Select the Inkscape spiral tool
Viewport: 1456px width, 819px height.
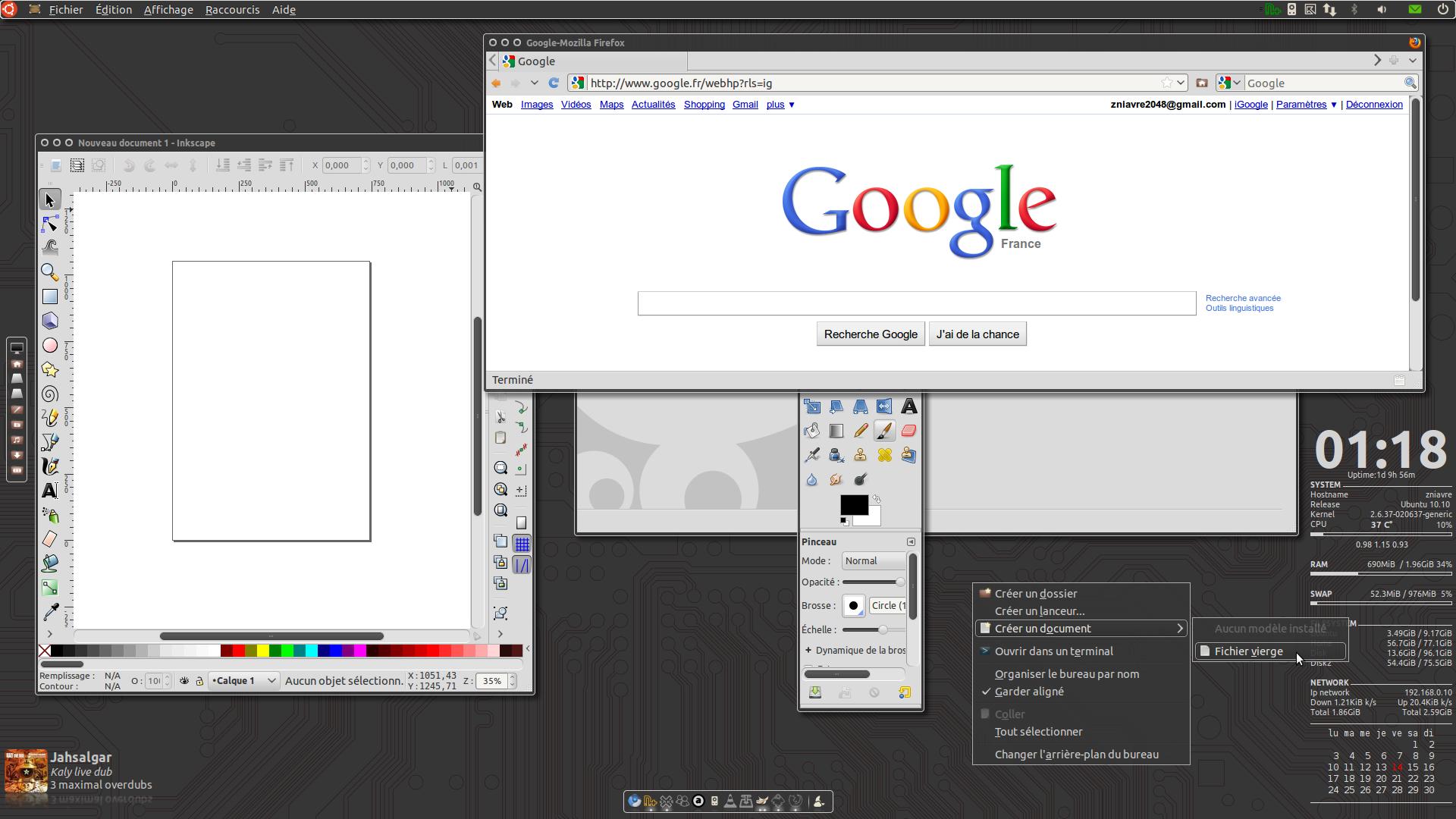(50, 394)
